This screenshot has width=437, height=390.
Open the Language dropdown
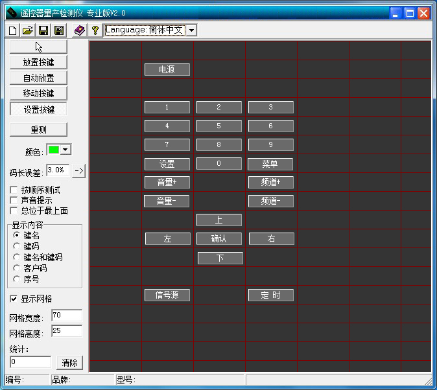tap(191, 30)
